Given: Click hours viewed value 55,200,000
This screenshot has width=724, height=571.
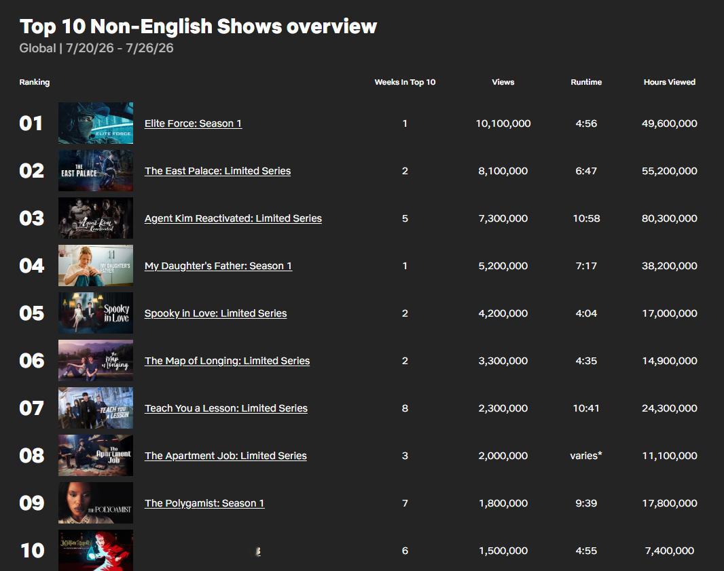Looking at the screenshot, I should [670, 171].
